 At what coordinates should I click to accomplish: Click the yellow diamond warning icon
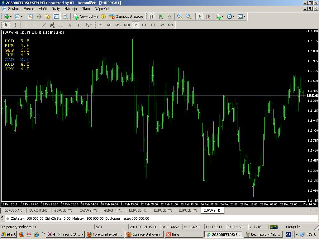pos(103,16)
